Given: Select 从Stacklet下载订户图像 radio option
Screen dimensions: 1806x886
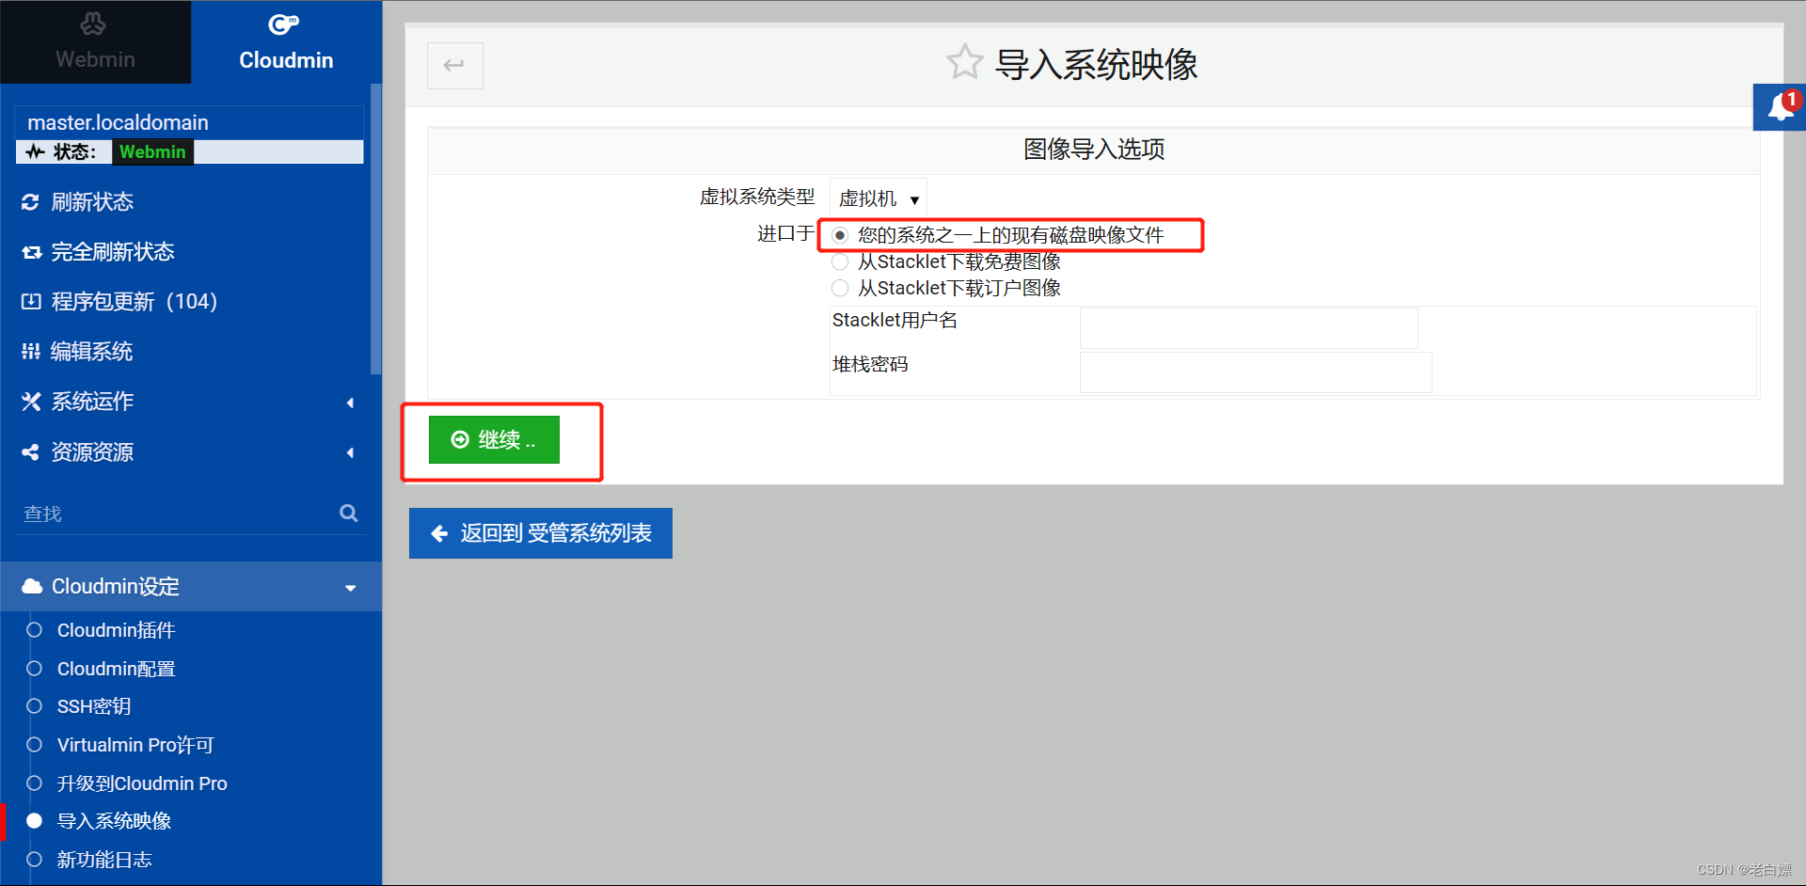Looking at the screenshot, I should pyautogui.click(x=839, y=288).
